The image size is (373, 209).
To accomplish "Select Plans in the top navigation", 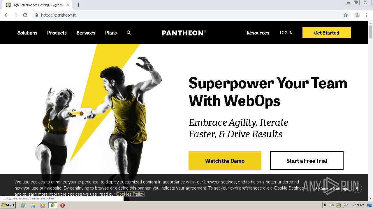I will (x=111, y=33).
